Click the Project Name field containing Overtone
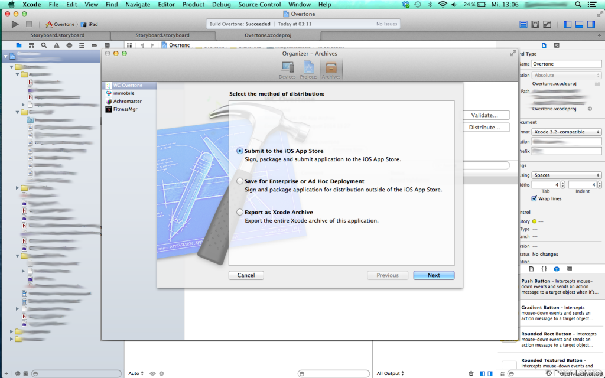 pyautogui.click(x=567, y=64)
